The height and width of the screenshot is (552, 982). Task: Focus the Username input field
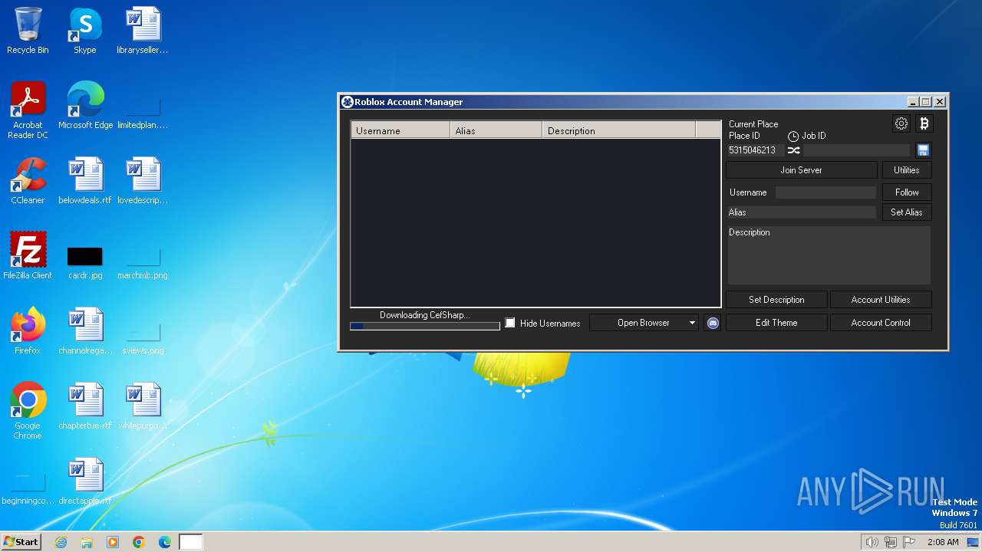tap(825, 192)
